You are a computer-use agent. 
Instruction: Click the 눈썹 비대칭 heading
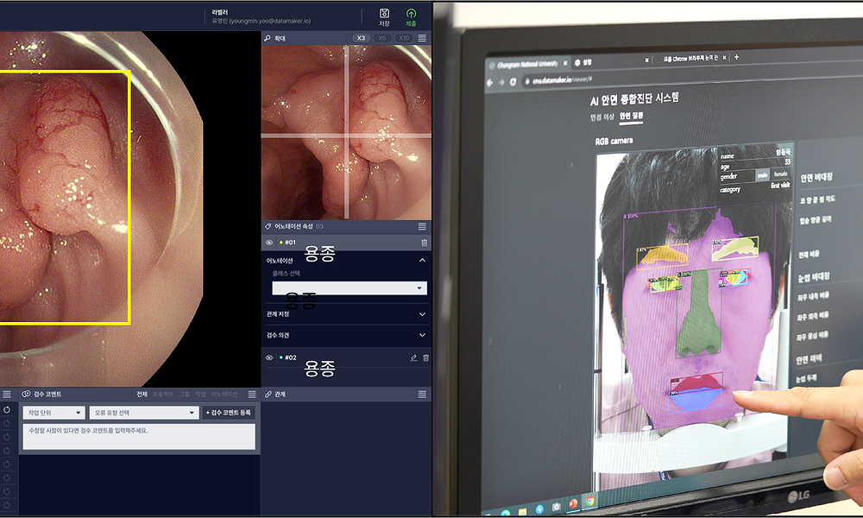pos(814,277)
